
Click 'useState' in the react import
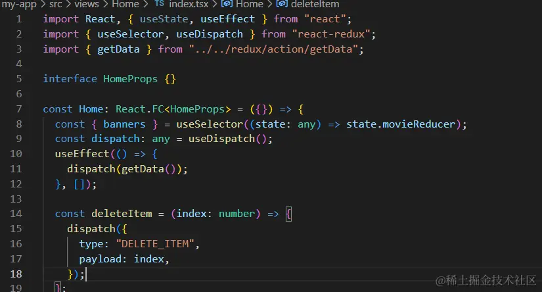(164, 19)
